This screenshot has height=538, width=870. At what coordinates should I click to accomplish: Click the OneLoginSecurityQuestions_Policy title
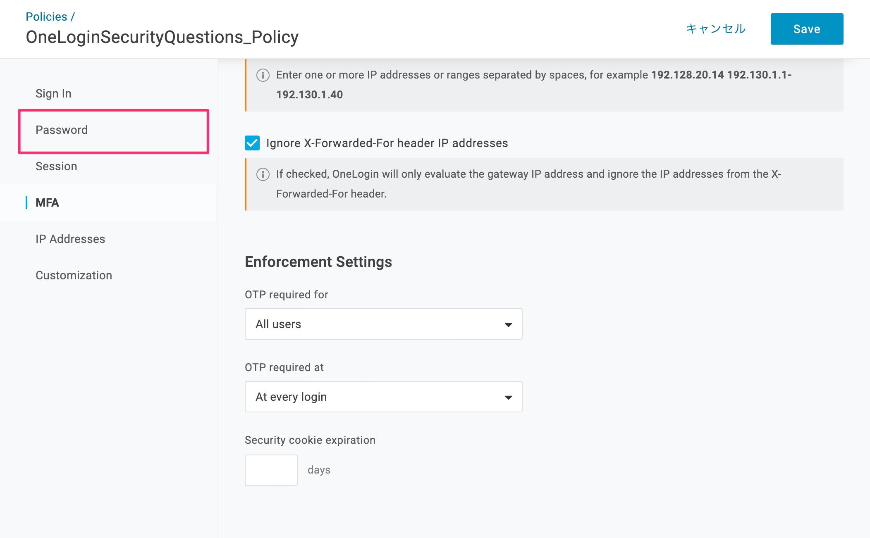[162, 37]
